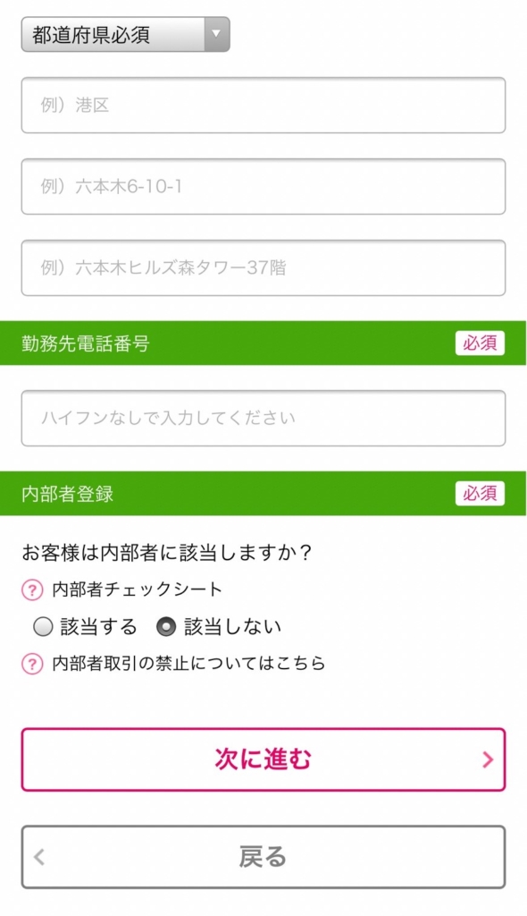Select the 該当する radio button
Viewport: 527px width, 916px height.
point(43,627)
